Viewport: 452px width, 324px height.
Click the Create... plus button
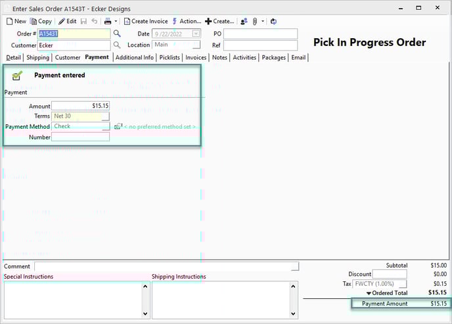[x=219, y=21]
